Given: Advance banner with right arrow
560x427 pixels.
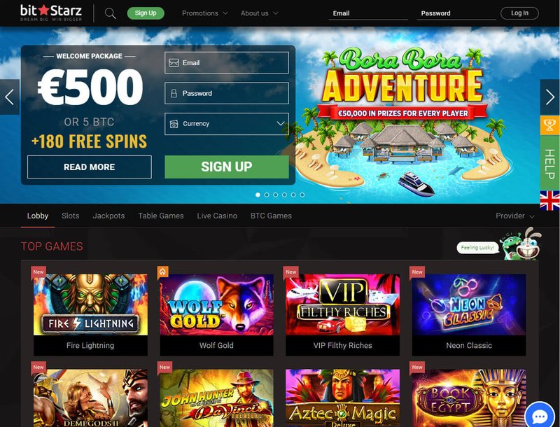Looking at the screenshot, I should (x=550, y=97).
